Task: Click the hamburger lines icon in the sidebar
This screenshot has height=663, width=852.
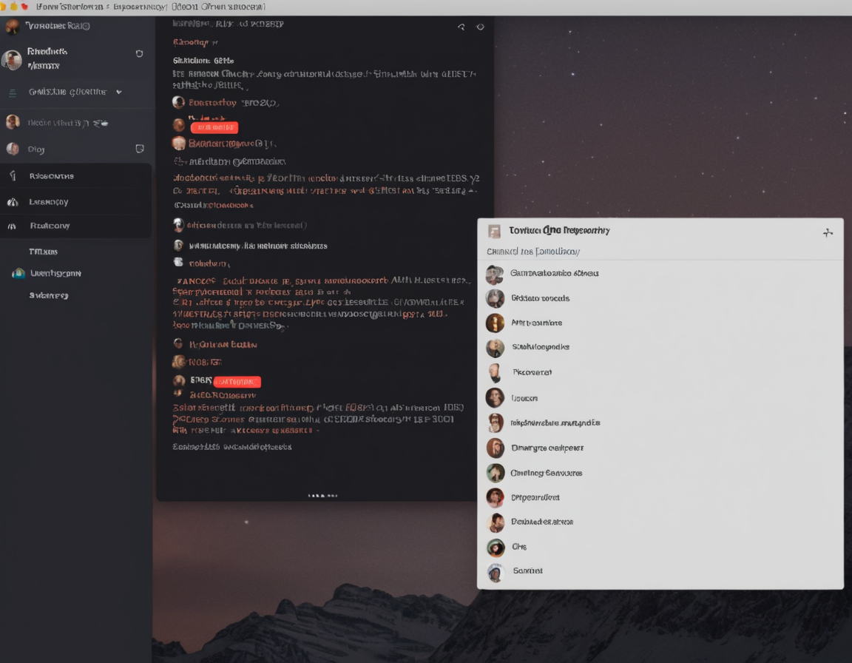Action: coord(13,92)
